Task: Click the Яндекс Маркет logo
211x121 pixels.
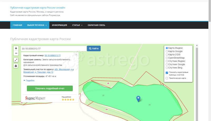Action: (35, 98)
